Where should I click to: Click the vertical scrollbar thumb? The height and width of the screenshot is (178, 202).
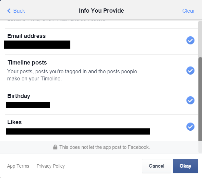click(x=200, y=99)
